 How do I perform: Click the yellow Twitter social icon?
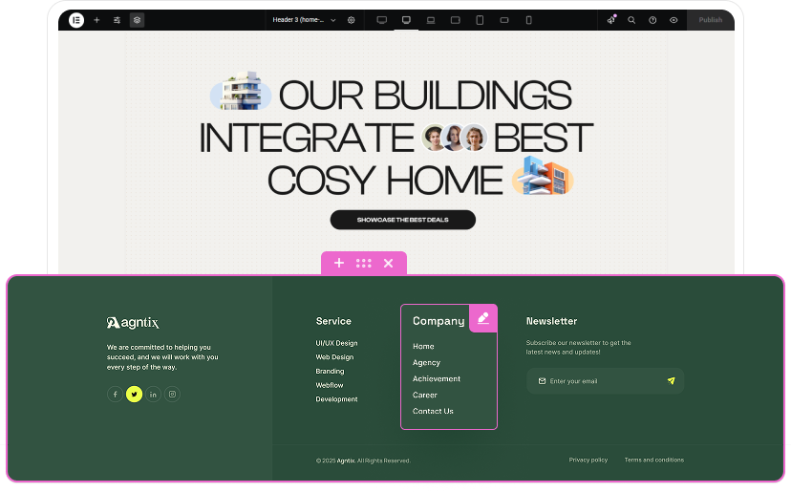[134, 394]
